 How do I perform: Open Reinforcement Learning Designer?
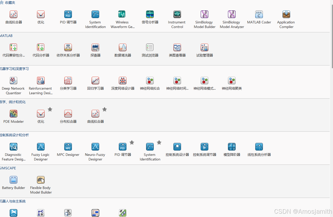click(x=41, y=86)
